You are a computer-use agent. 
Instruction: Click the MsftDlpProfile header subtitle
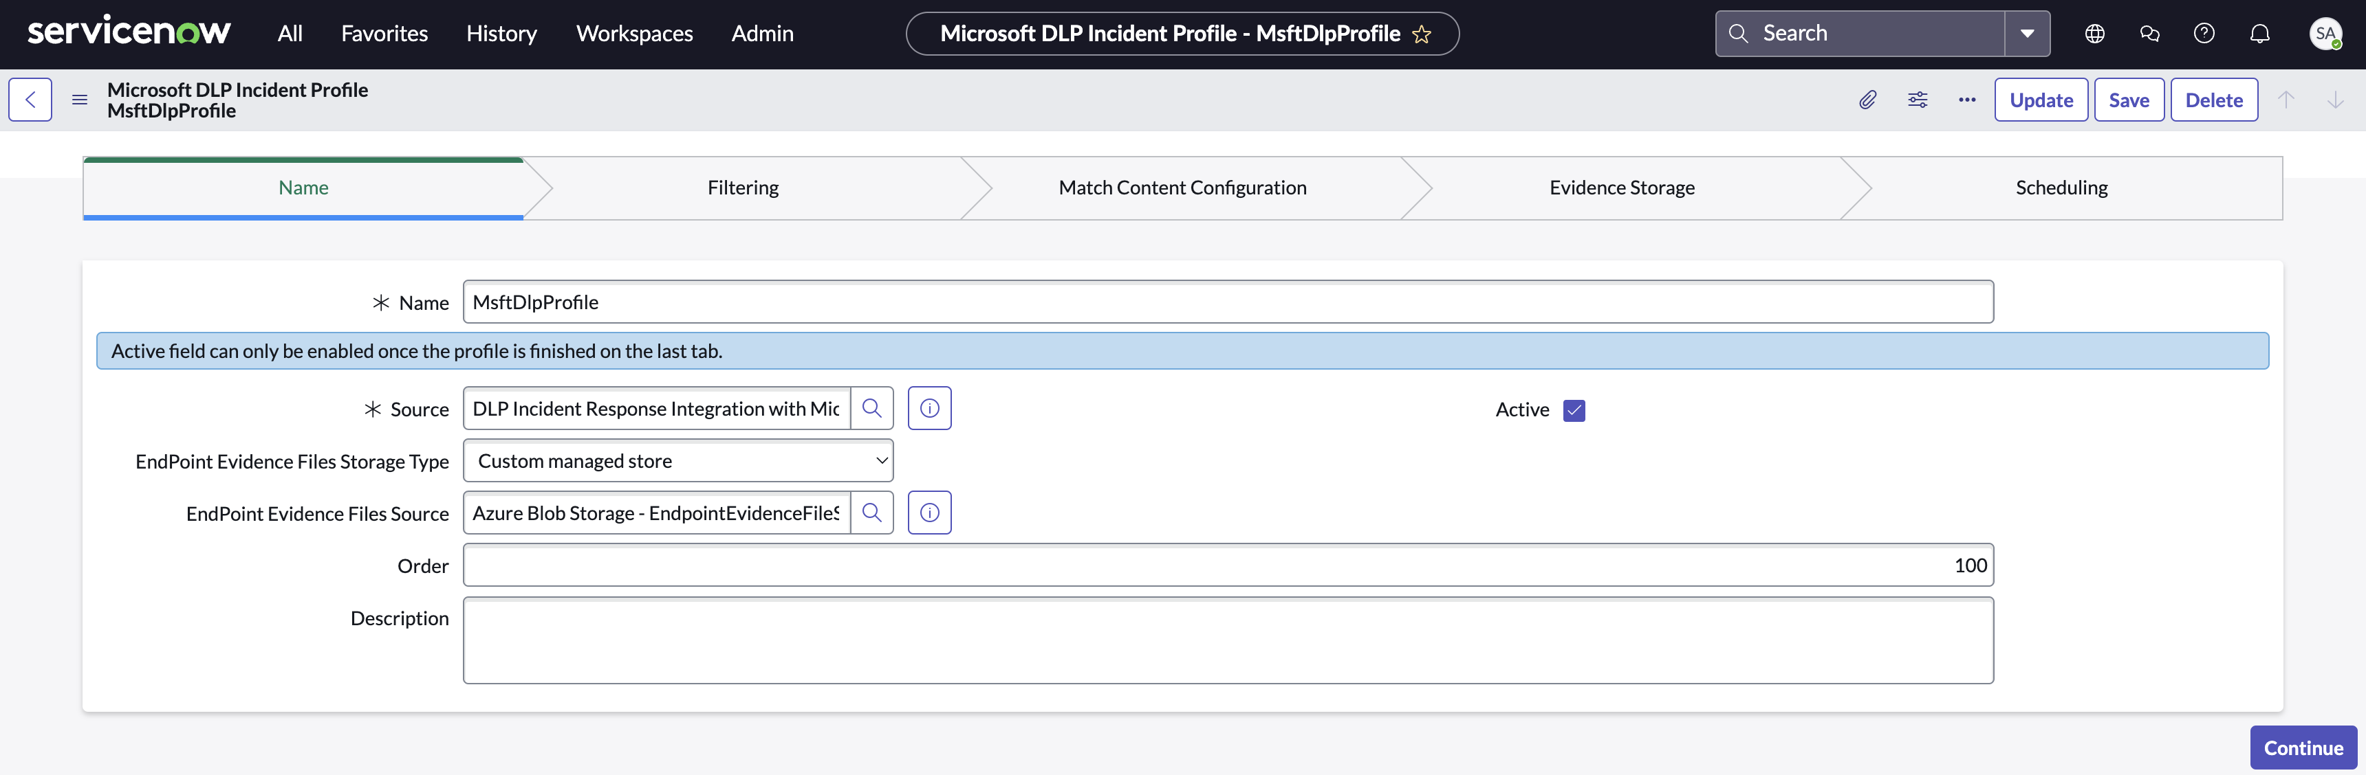tap(172, 111)
